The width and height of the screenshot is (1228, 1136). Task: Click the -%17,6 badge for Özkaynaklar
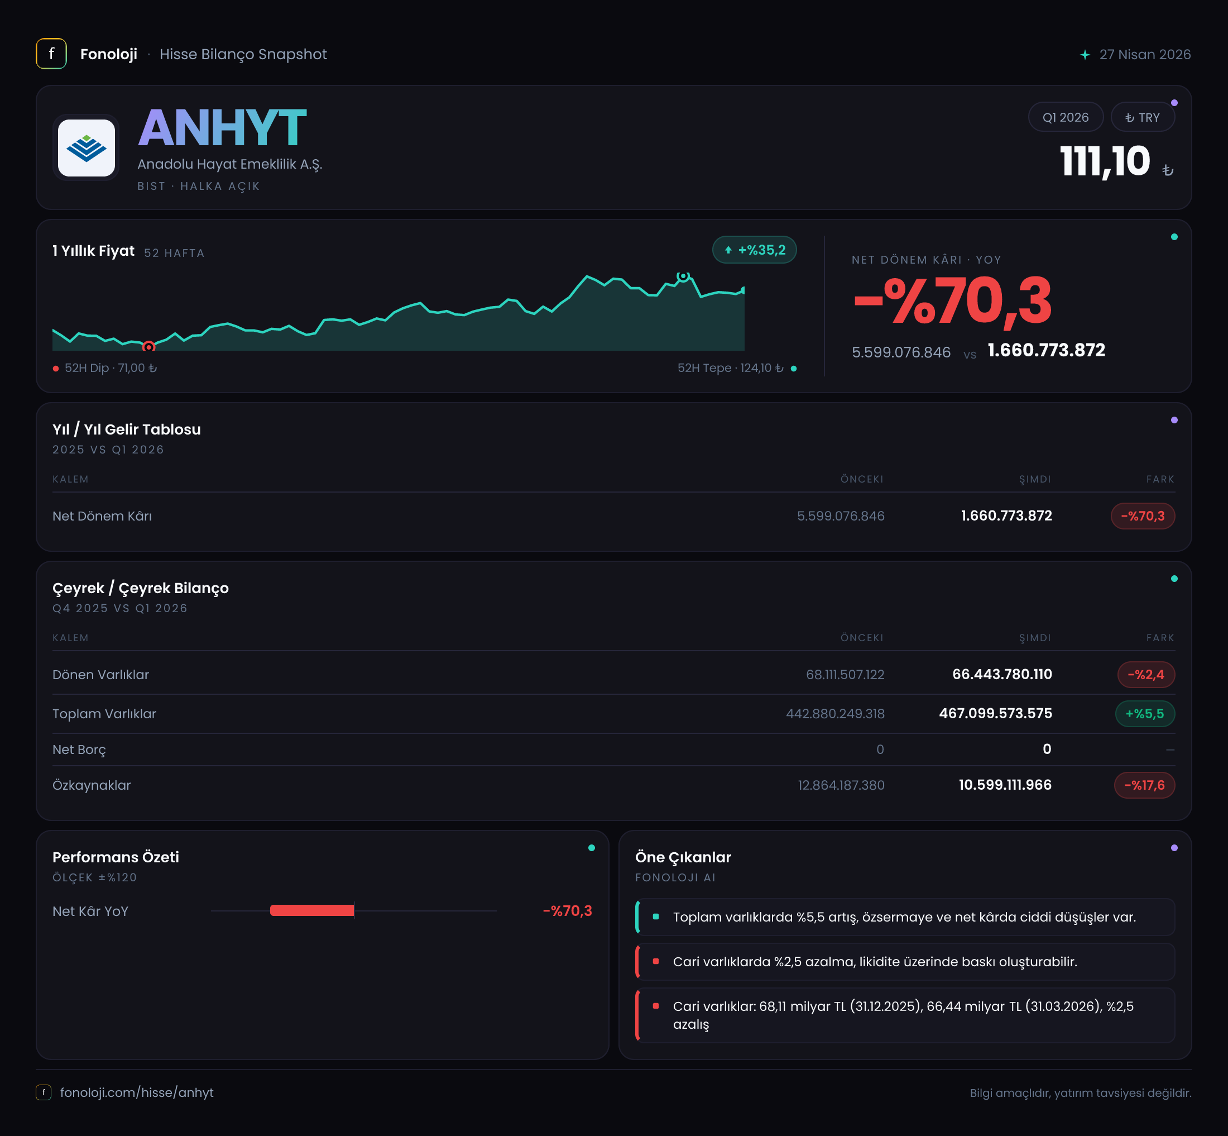1144,785
